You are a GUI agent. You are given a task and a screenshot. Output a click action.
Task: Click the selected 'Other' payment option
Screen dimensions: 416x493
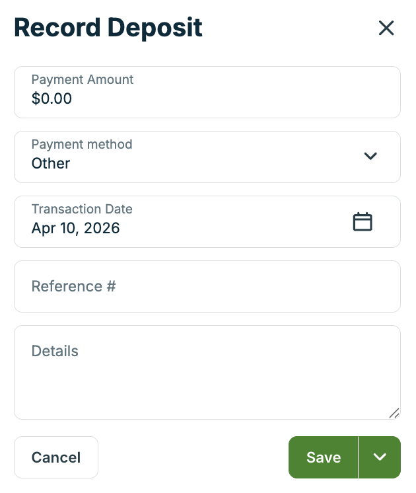(x=51, y=163)
